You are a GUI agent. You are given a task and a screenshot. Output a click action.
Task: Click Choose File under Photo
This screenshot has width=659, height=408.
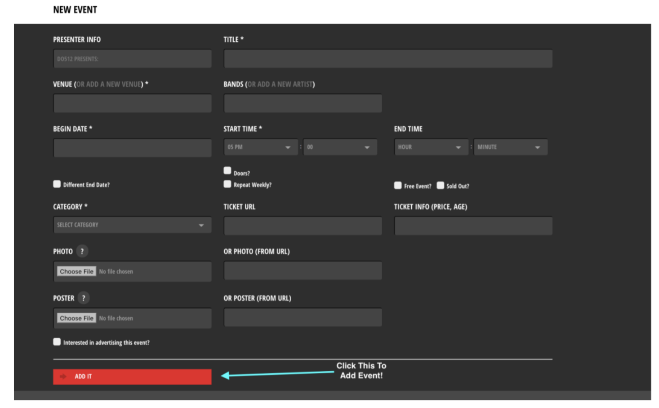[76, 271]
